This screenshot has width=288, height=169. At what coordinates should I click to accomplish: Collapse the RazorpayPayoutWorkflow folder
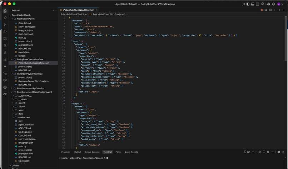(12, 74)
